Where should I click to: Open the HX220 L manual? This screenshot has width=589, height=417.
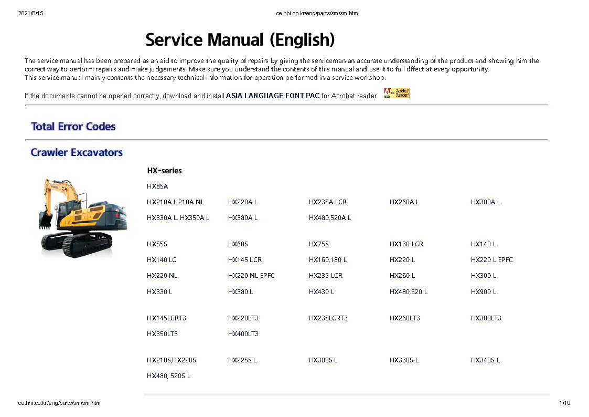402,260
